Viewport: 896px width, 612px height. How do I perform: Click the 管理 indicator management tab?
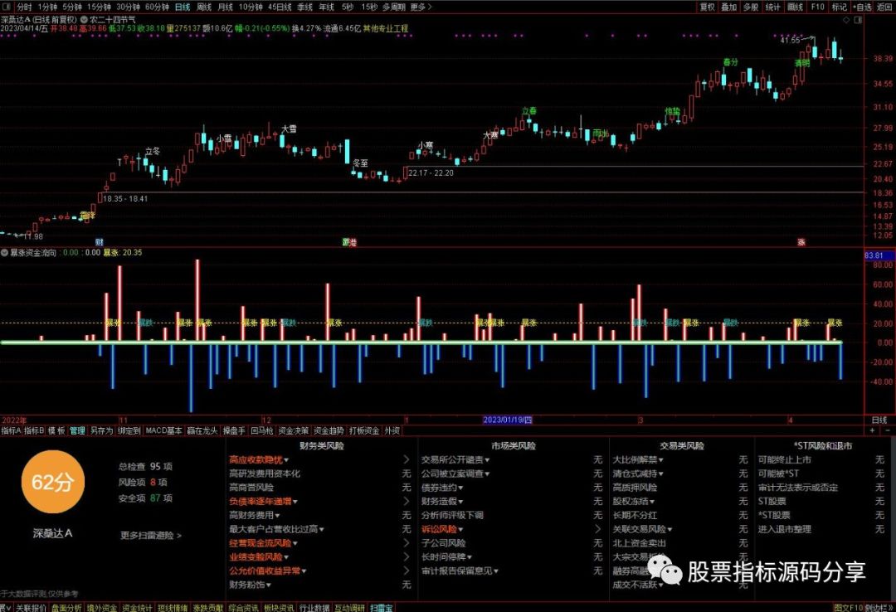(x=77, y=431)
